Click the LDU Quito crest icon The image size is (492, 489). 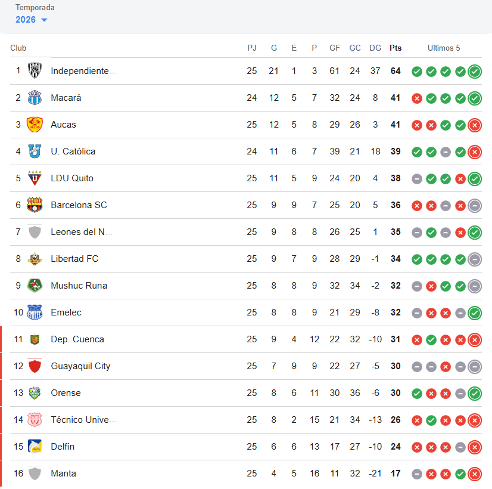[35, 178]
